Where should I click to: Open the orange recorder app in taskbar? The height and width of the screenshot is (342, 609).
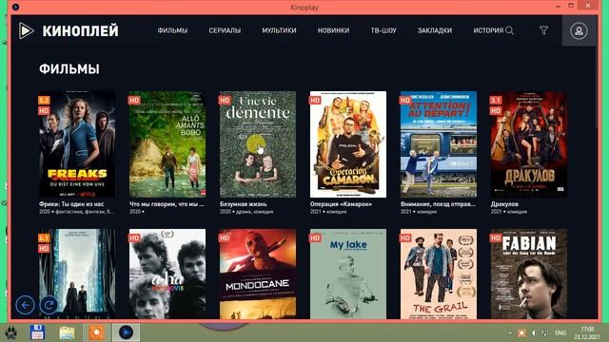pos(96,332)
